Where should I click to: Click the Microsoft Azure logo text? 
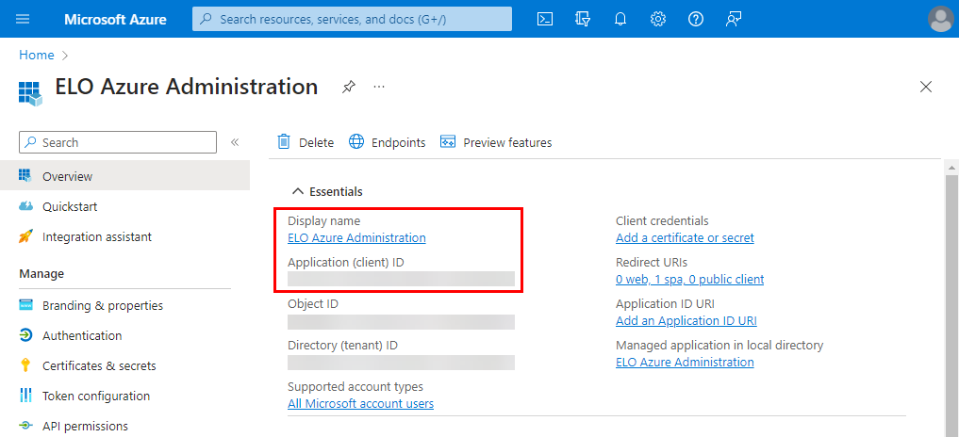pos(115,19)
